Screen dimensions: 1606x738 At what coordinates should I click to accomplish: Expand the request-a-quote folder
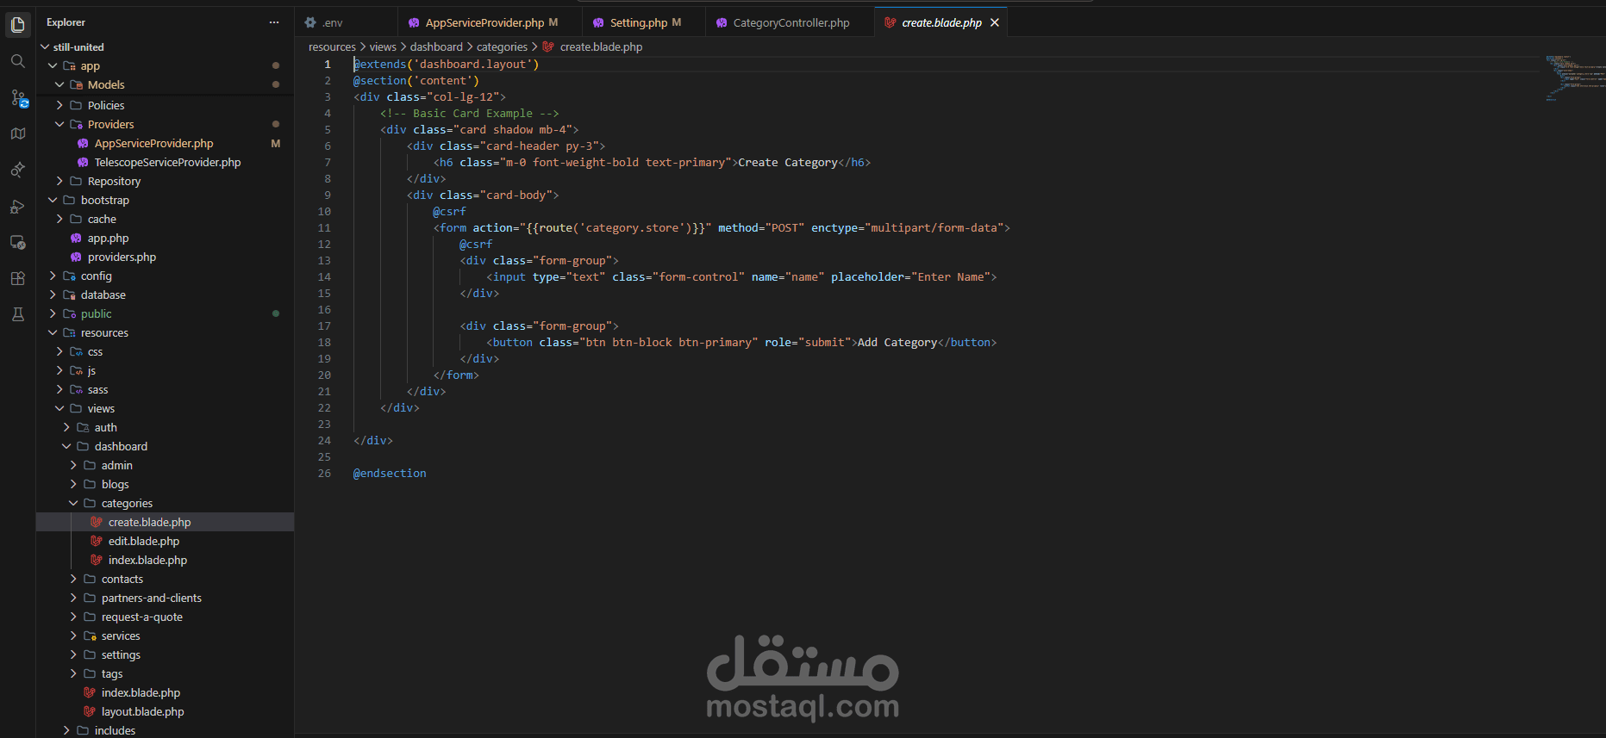pyautogui.click(x=73, y=617)
